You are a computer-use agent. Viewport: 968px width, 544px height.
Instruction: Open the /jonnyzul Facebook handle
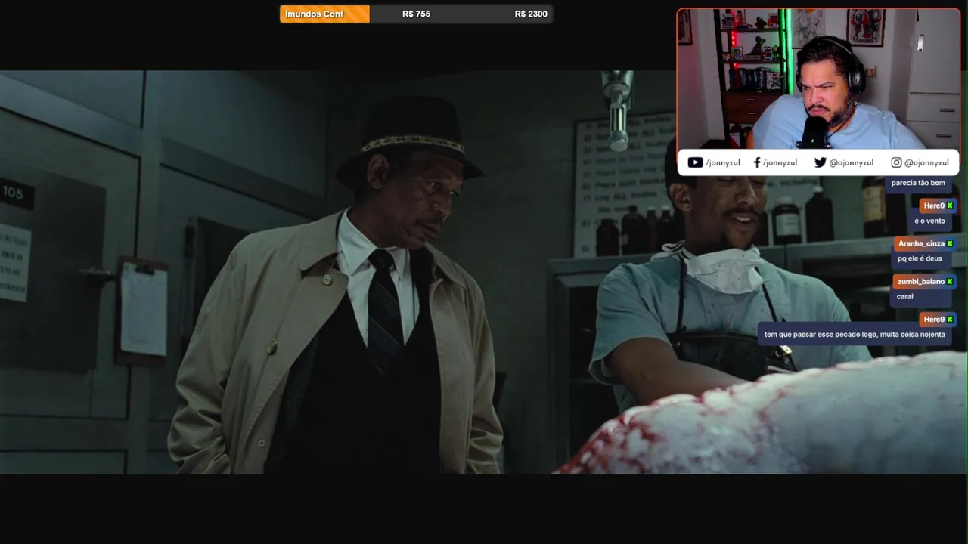point(780,162)
